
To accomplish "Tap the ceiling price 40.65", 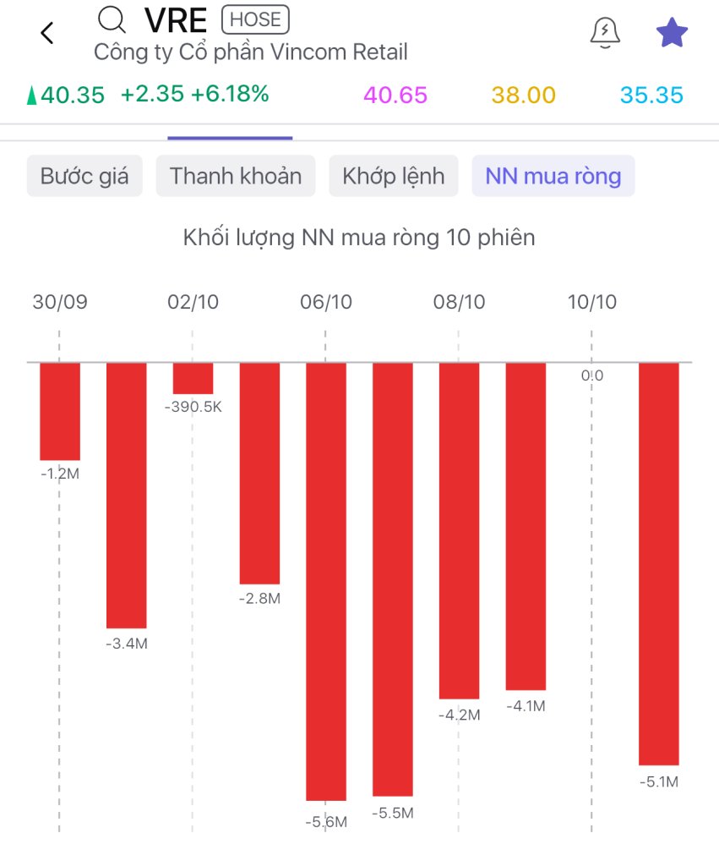I will [395, 95].
